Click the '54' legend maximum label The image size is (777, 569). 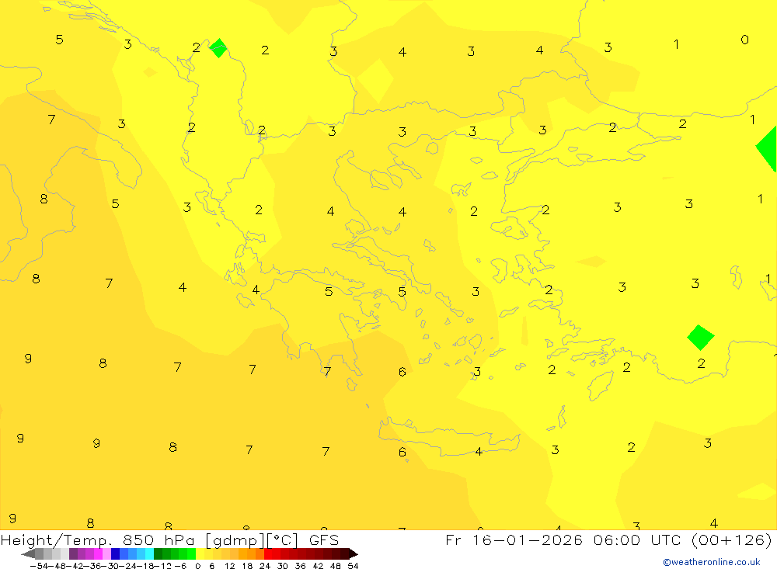(x=353, y=566)
